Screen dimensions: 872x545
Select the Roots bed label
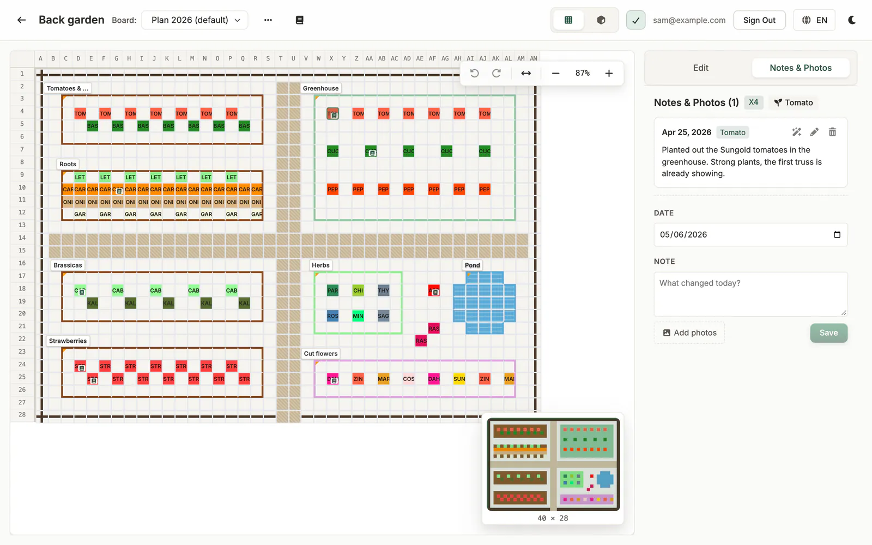pyautogui.click(x=68, y=164)
